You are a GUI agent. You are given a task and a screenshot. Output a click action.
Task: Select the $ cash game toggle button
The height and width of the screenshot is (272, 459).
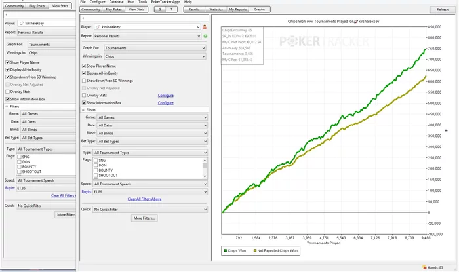point(160,9)
